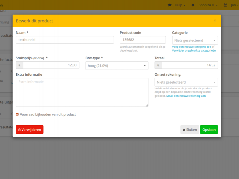Click the resize grip of Extra informatie
The height and width of the screenshot is (179, 239).
point(147,105)
